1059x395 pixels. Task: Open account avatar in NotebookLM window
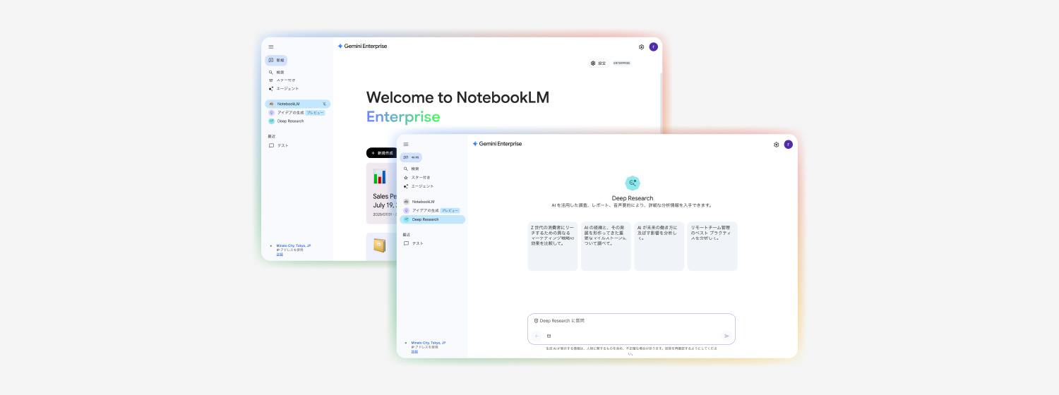pos(654,47)
